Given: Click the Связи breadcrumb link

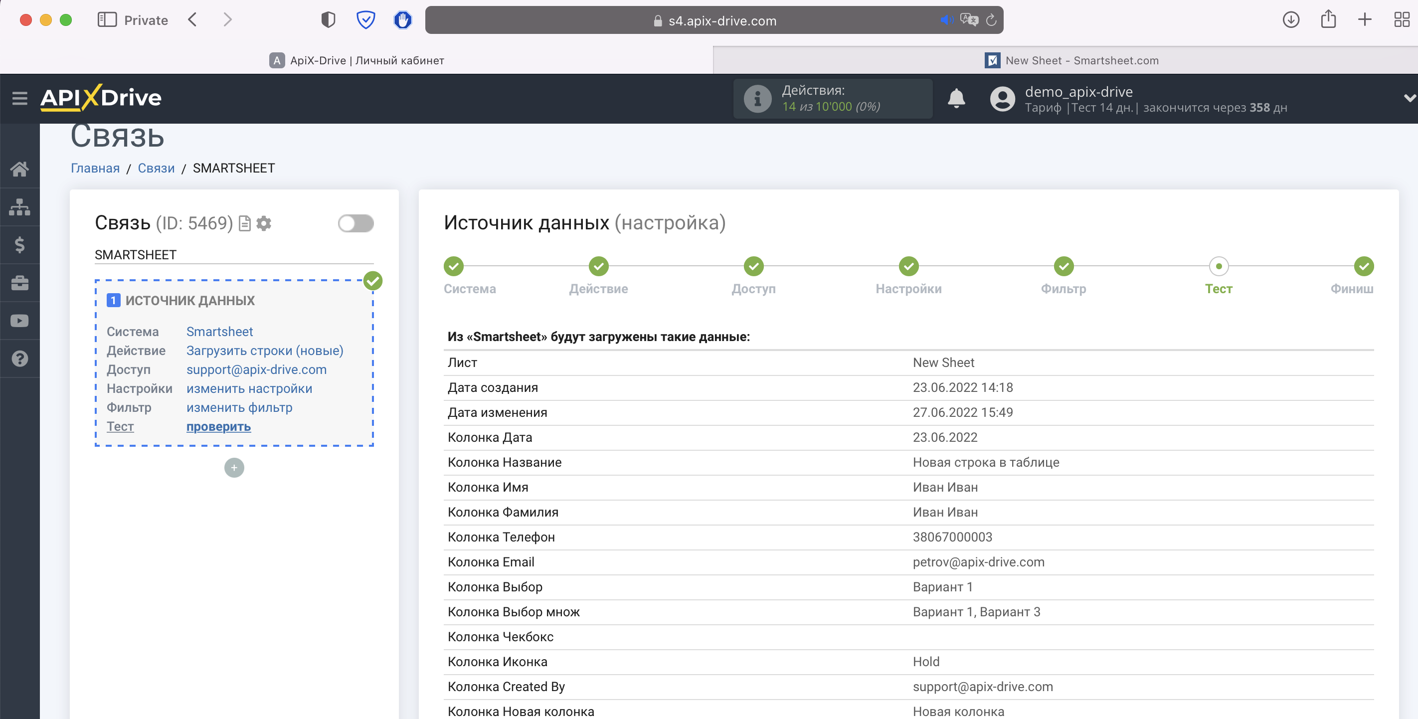Looking at the screenshot, I should [157, 169].
